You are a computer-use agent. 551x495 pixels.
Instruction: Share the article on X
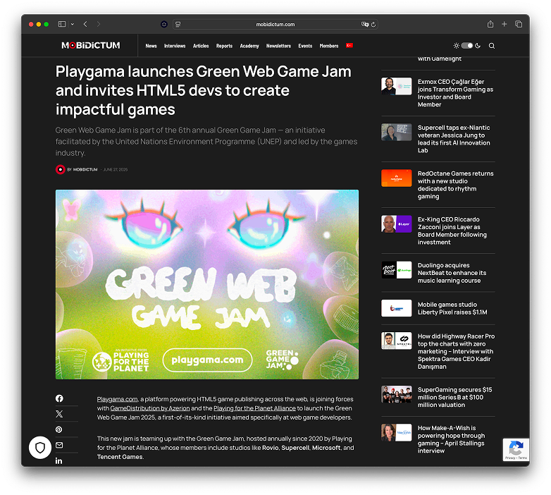pyautogui.click(x=59, y=414)
